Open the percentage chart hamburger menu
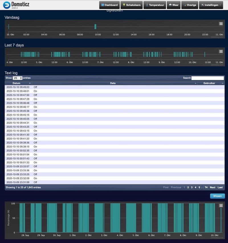This screenshot has width=228, height=243. click(x=221, y=206)
